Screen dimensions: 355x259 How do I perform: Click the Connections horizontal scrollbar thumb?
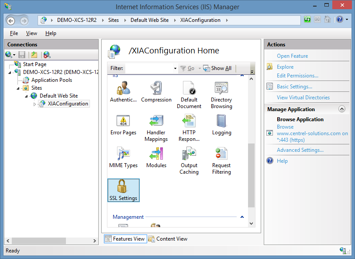[39, 241]
